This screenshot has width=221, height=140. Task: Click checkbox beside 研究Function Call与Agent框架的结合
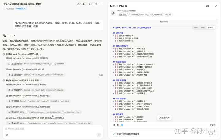click(x=116, y=104)
